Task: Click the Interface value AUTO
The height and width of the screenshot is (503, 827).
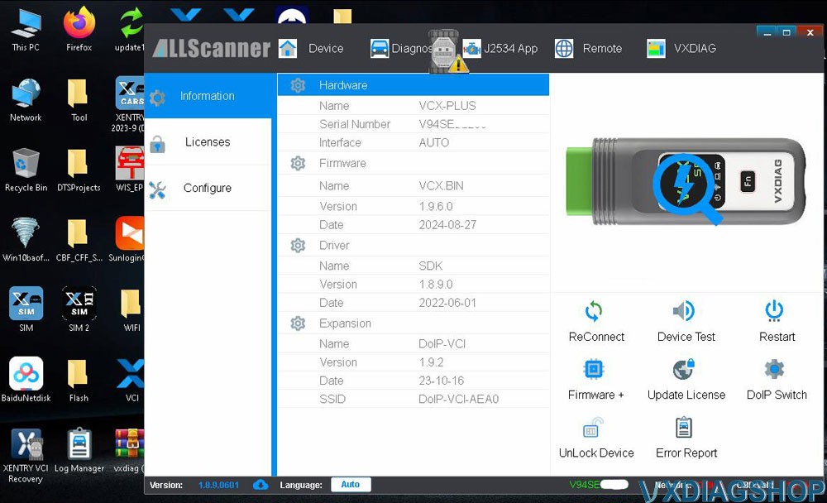Action: 434,142
